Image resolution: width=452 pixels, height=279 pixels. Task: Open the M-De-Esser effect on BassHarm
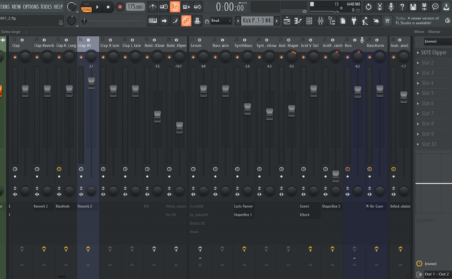[x=376, y=206]
